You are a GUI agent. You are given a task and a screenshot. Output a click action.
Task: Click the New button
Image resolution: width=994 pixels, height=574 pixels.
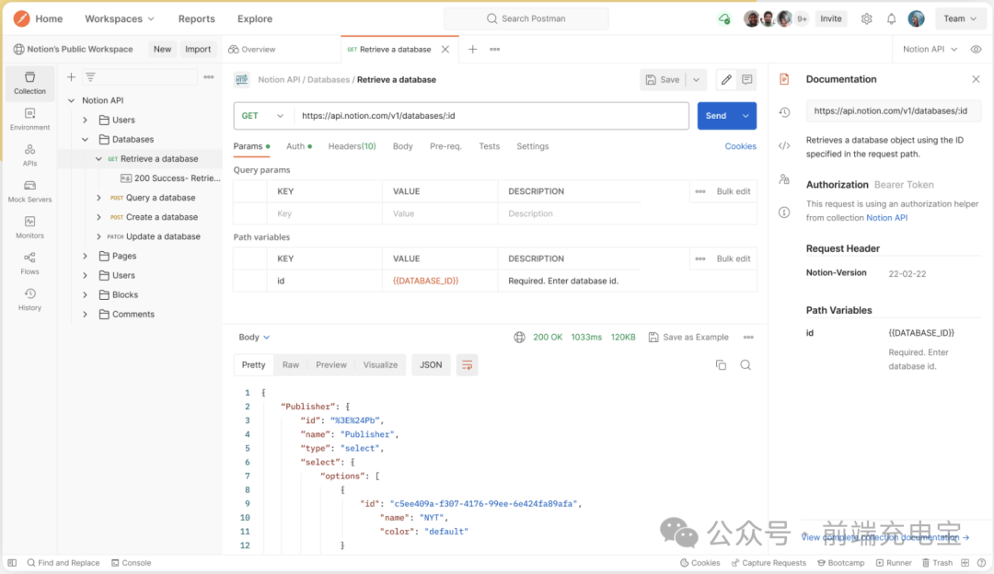point(162,49)
